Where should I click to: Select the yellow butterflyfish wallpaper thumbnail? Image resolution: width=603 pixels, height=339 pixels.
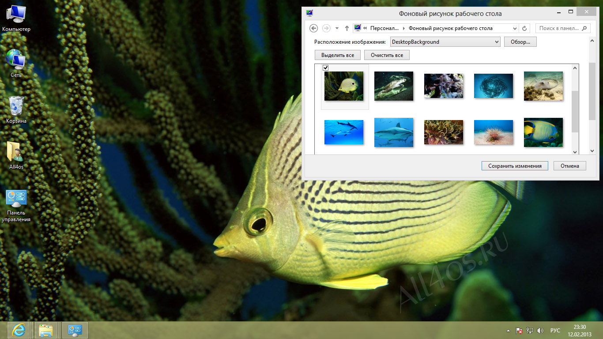(344, 86)
